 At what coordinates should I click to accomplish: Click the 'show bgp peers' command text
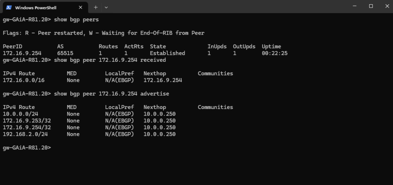point(76,20)
